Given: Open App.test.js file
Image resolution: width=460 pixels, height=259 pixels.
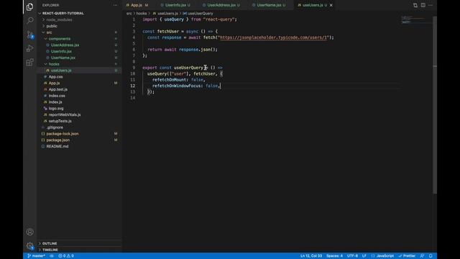Looking at the screenshot, I should tap(57, 89).
